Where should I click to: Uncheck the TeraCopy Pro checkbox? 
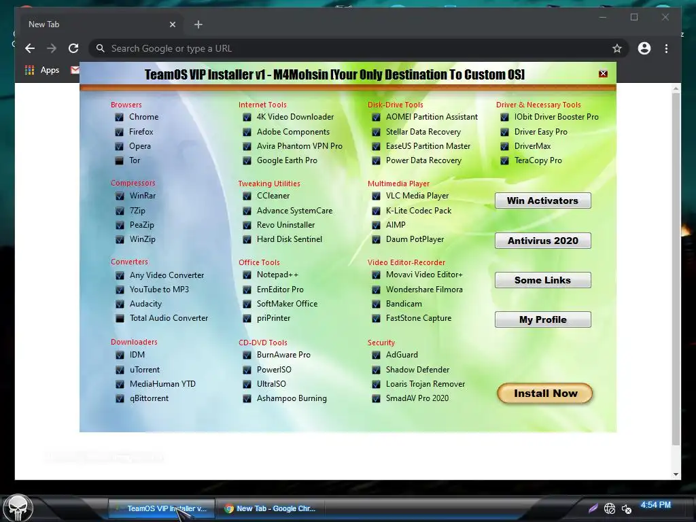pos(504,160)
